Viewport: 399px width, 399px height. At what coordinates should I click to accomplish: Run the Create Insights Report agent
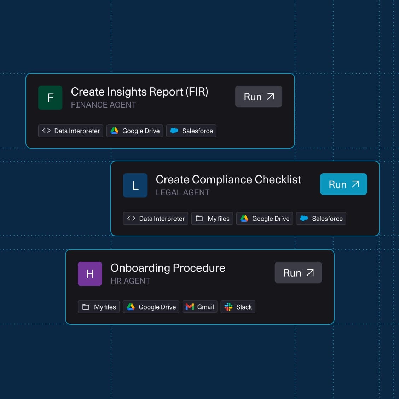[259, 97]
